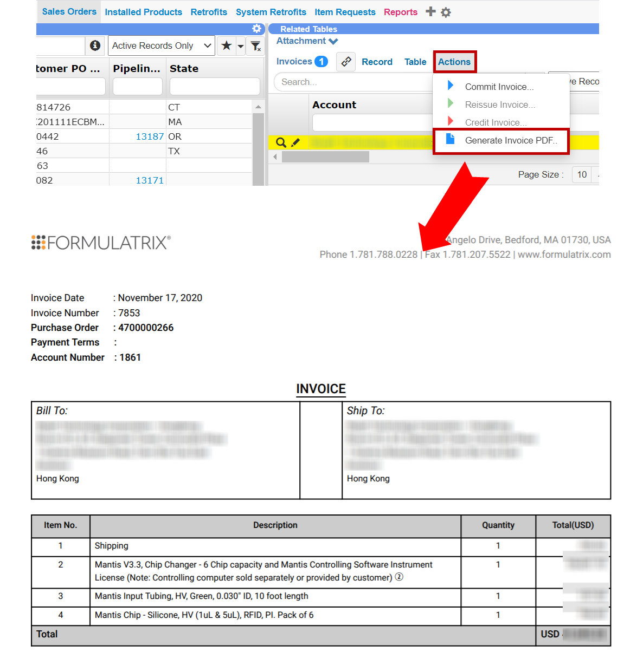Click the info icon beside the filter box

tap(95, 45)
